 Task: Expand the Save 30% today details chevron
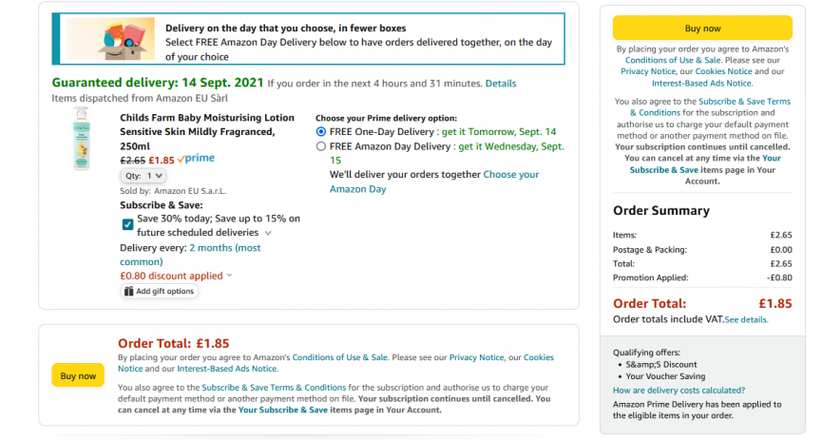point(268,233)
